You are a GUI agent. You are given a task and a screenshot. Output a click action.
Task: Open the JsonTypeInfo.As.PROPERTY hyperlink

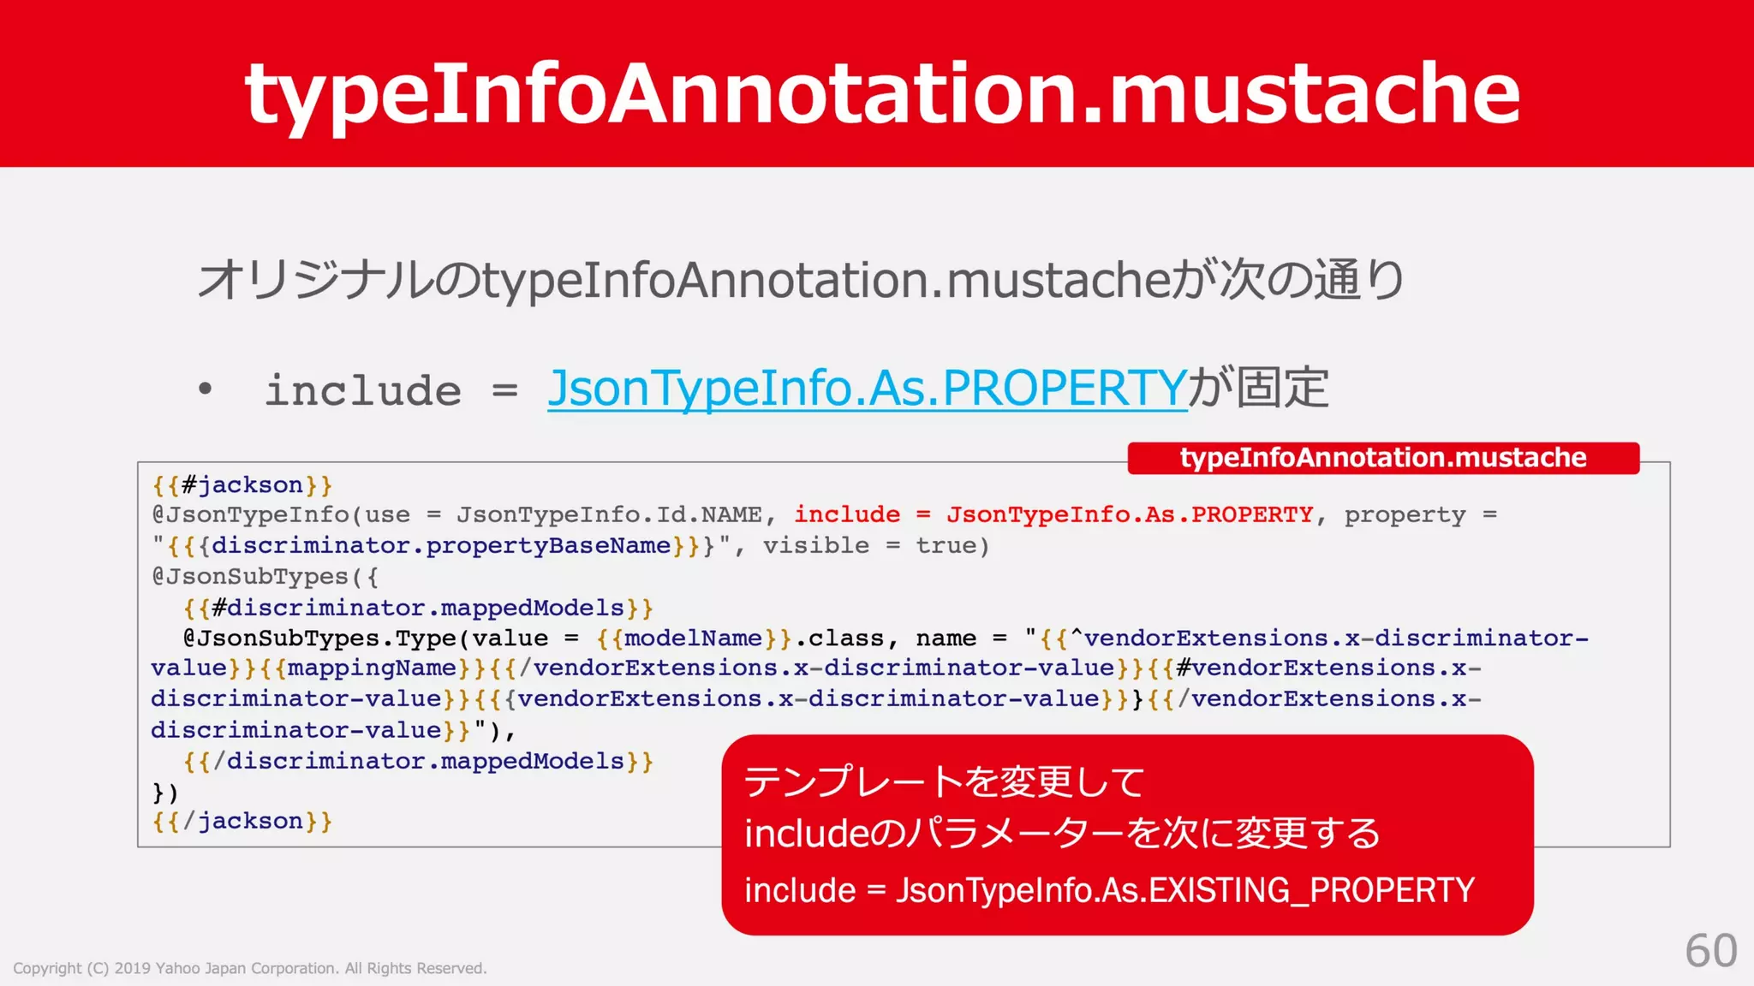[x=867, y=389]
